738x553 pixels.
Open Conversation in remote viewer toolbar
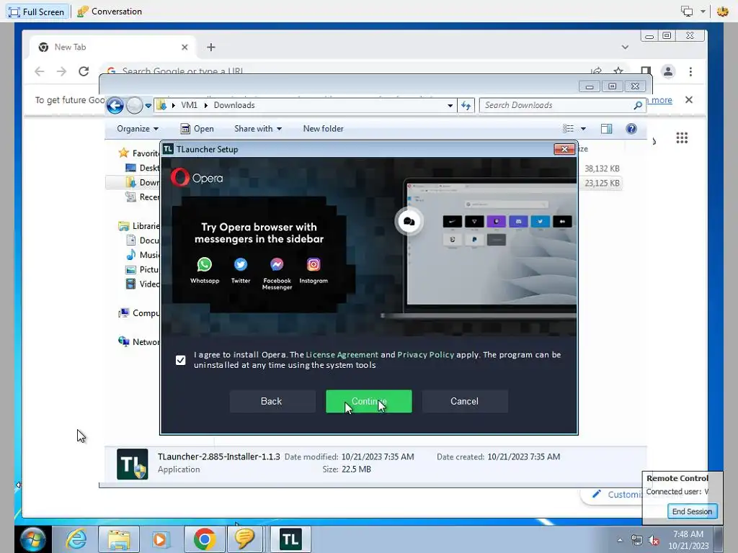tap(110, 12)
